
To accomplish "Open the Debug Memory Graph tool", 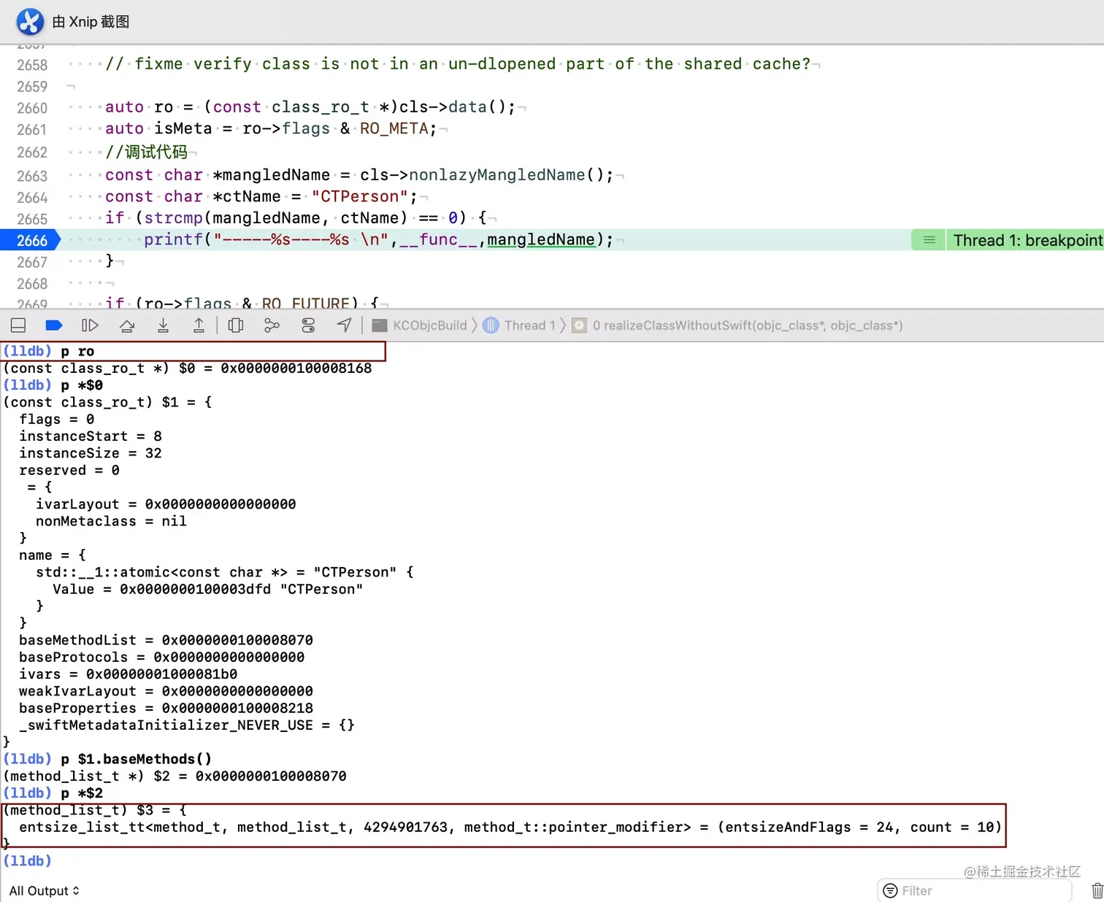I will tap(272, 325).
